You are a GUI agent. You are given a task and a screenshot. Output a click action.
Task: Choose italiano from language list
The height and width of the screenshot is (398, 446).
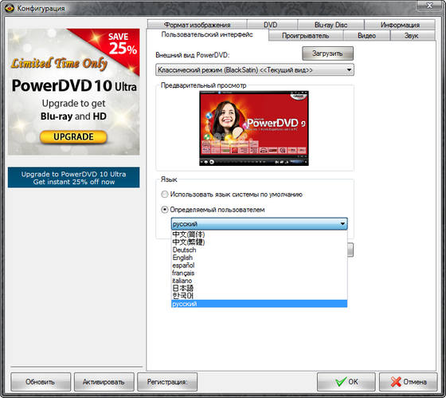point(259,281)
